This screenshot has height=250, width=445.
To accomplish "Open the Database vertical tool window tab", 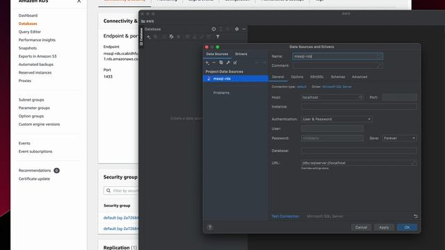I will click(141, 37).
